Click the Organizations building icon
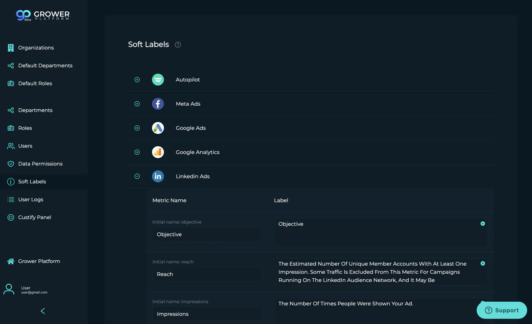The width and height of the screenshot is (532, 324). [11, 48]
